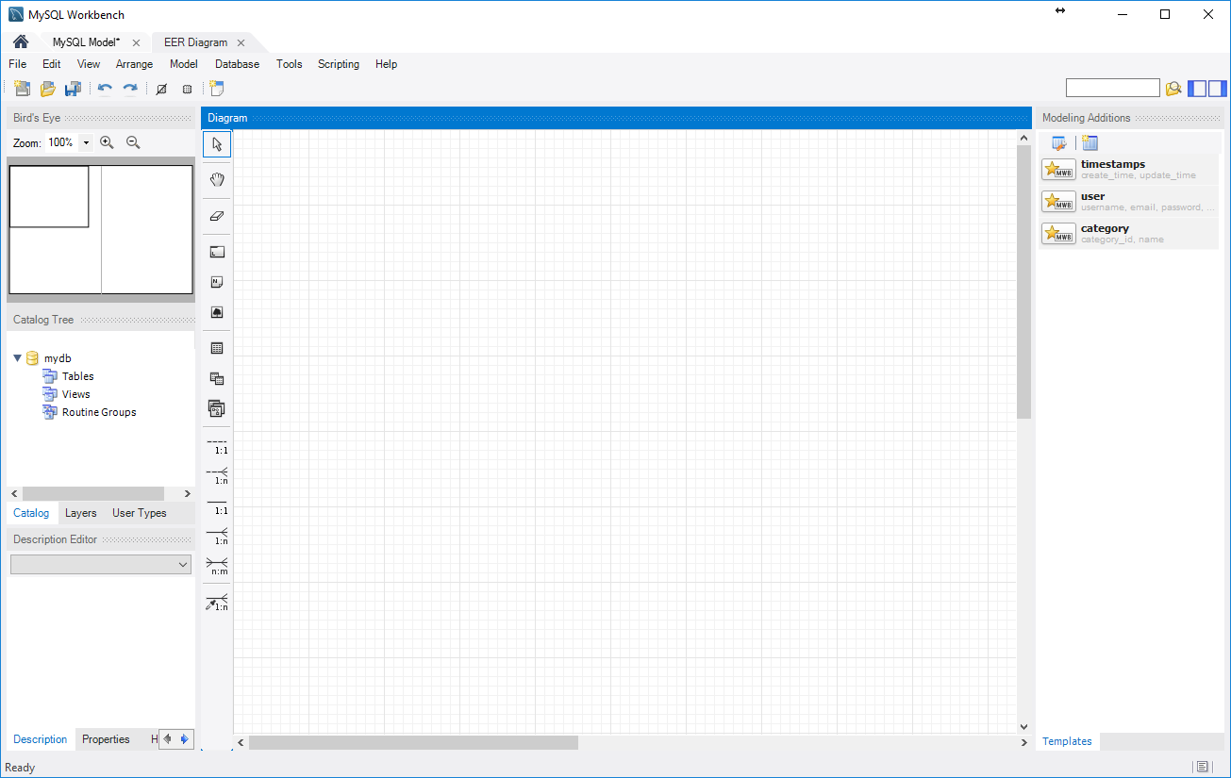Open the Zoom percentage dropdown

pyautogui.click(x=86, y=142)
